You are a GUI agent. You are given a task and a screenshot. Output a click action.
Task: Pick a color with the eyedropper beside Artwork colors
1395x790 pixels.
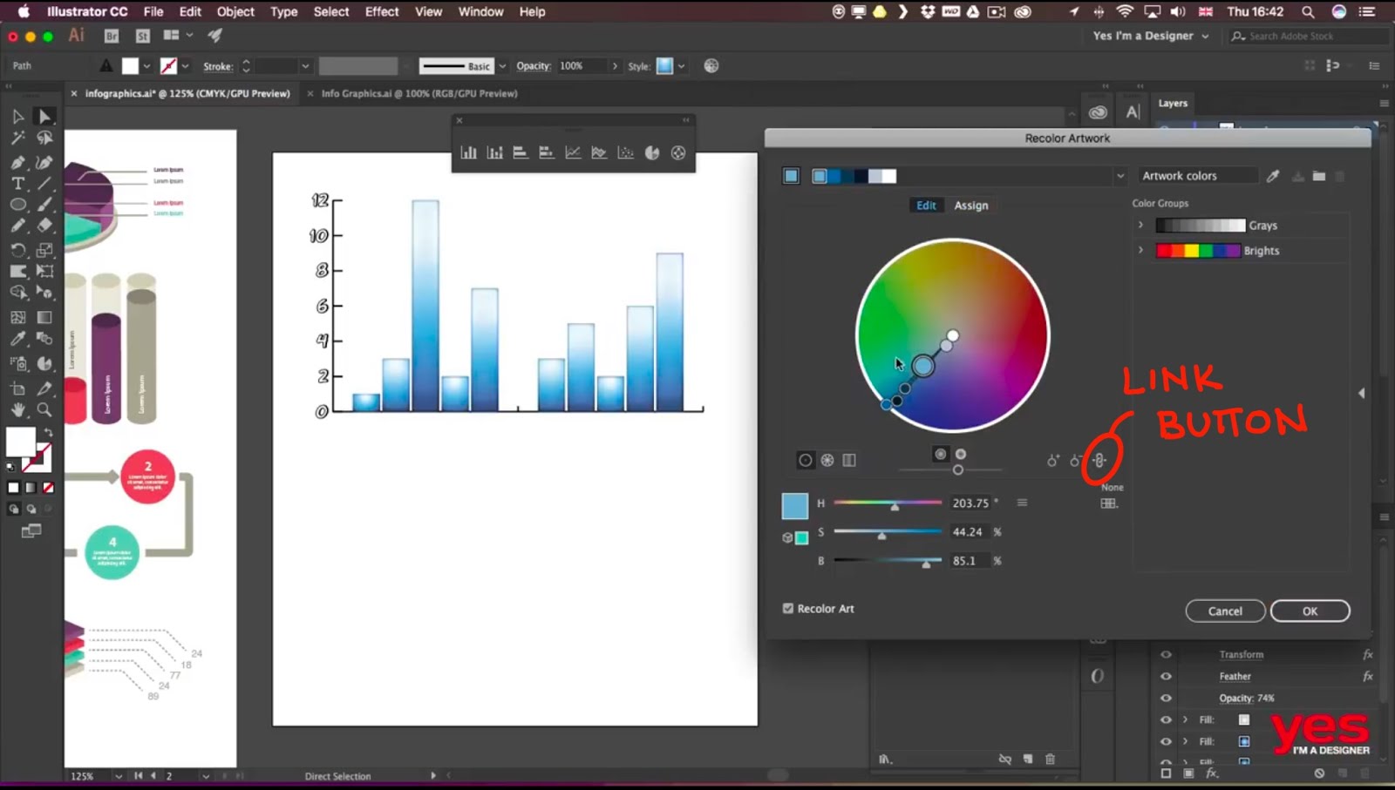click(1272, 175)
